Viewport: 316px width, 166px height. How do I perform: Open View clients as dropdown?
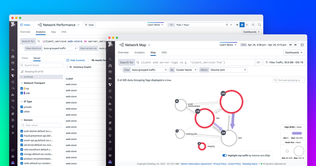pyautogui.click(x=60, y=48)
